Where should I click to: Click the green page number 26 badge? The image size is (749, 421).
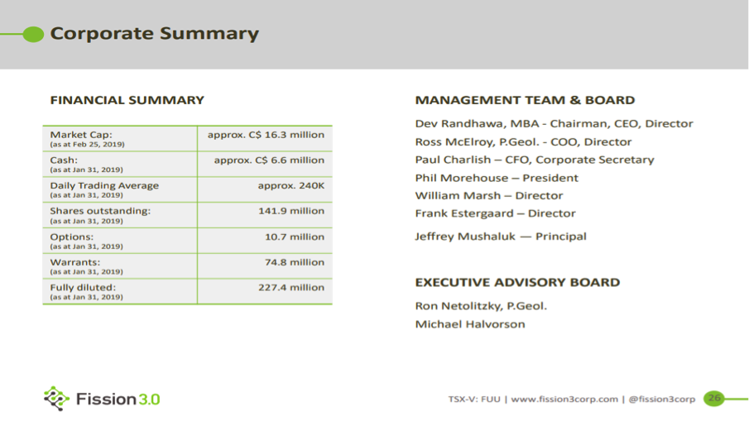[x=713, y=399]
